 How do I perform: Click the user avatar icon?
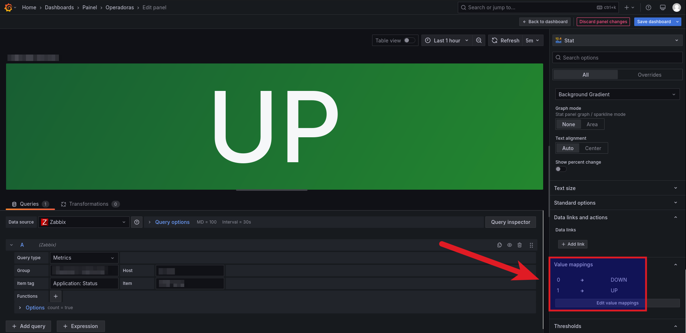676,7
